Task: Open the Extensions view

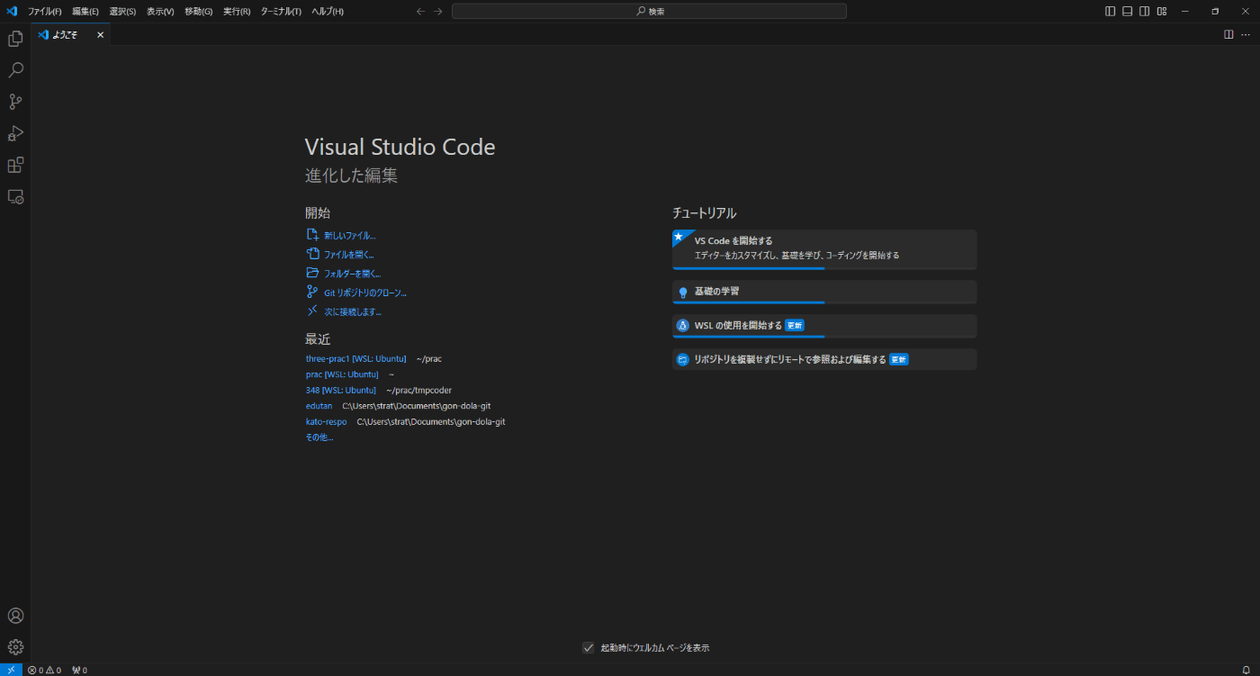Action: tap(15, 165)
